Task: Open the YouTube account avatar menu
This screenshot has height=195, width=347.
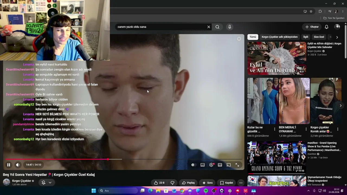Action: (337, 27)
